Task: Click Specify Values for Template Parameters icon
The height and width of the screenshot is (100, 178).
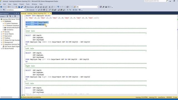Action: point(80,10)
